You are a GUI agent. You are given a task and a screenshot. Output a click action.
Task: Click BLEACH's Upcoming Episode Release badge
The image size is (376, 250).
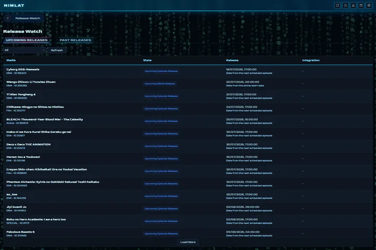click(x=161, y=121)
